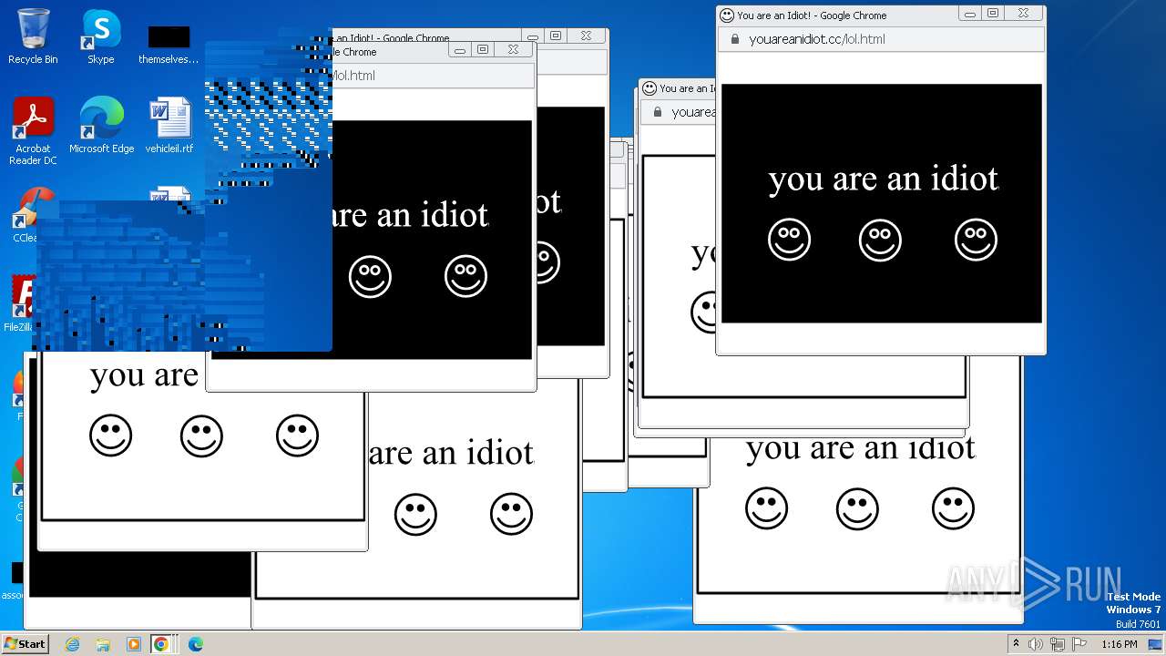Open the Action Center flag icon

[x=1079, y=644]
